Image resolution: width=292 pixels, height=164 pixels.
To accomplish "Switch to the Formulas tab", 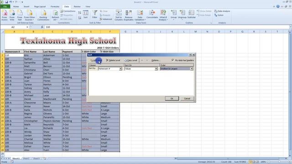I will click(x=55, y=6).
